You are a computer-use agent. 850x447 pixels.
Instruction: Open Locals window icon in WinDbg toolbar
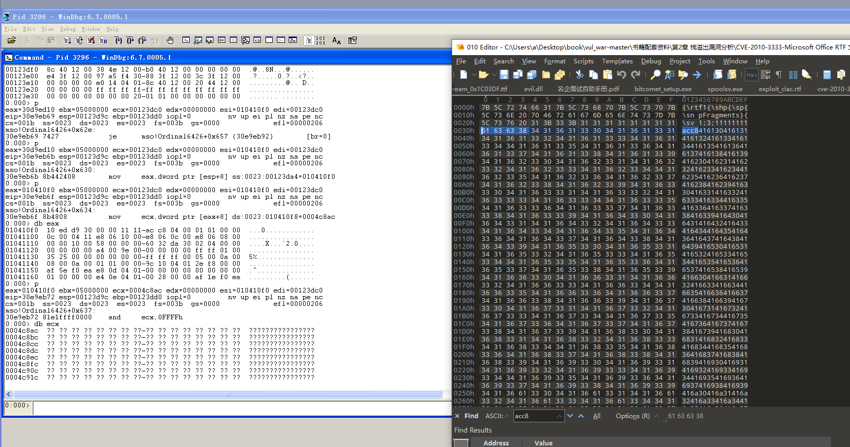[209, 40]
